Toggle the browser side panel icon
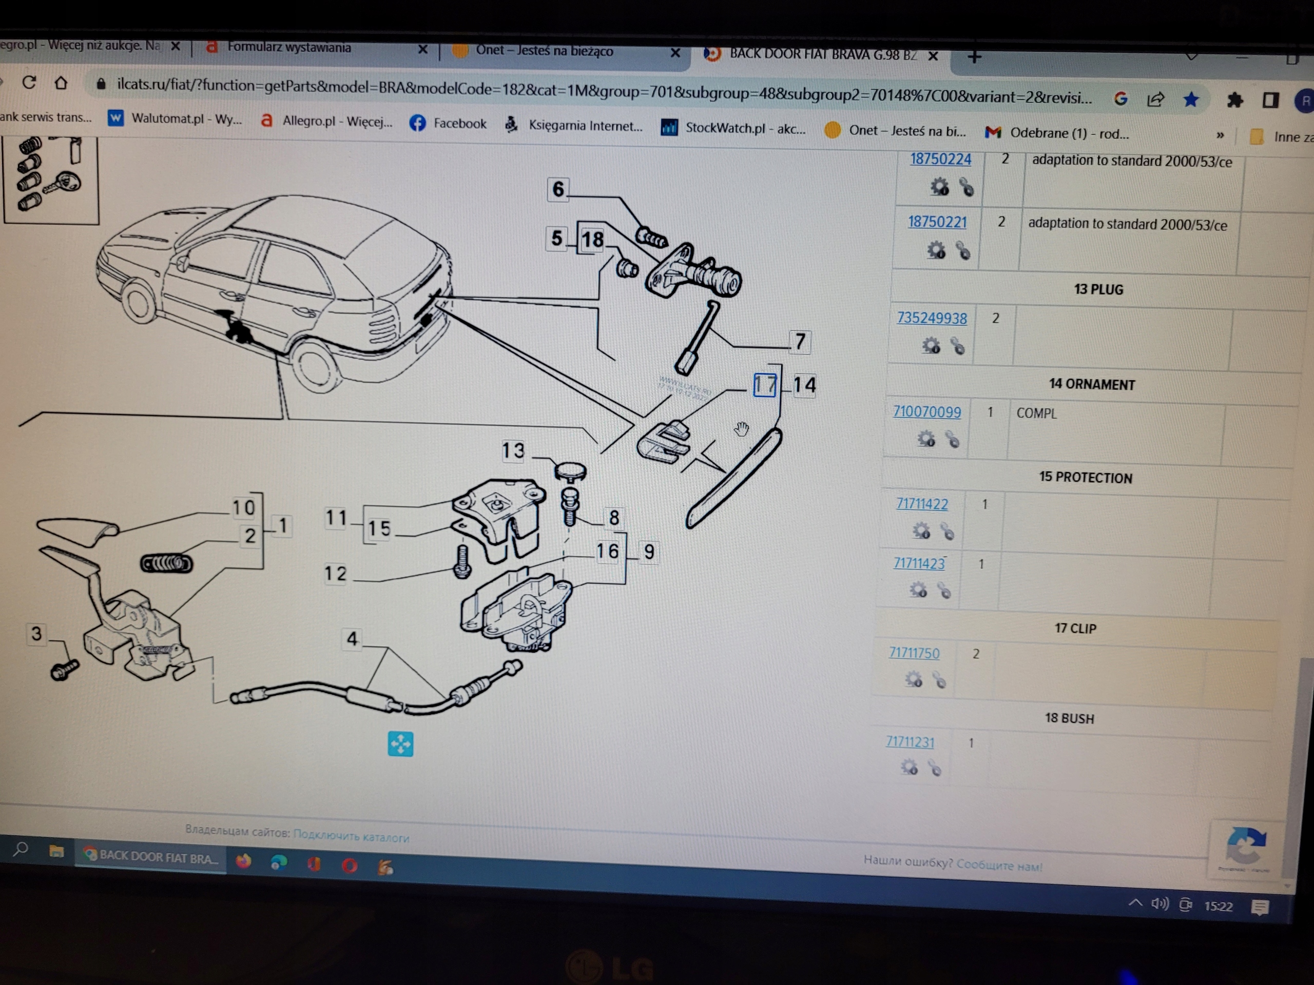The image size is (1314, 985). click(1270, 101)
